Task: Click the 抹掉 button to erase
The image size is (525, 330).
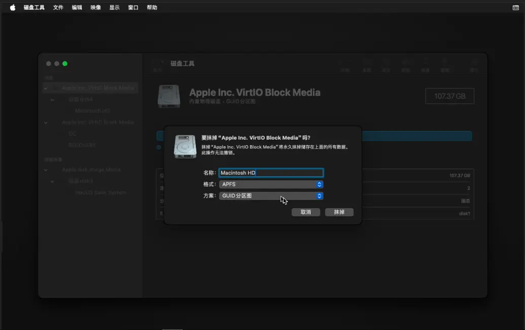Action: click(339, 212)
